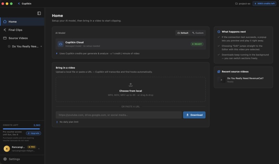Open recent video thumbnail play button
This screenshot has height=164, width=279.
point(221,80)
